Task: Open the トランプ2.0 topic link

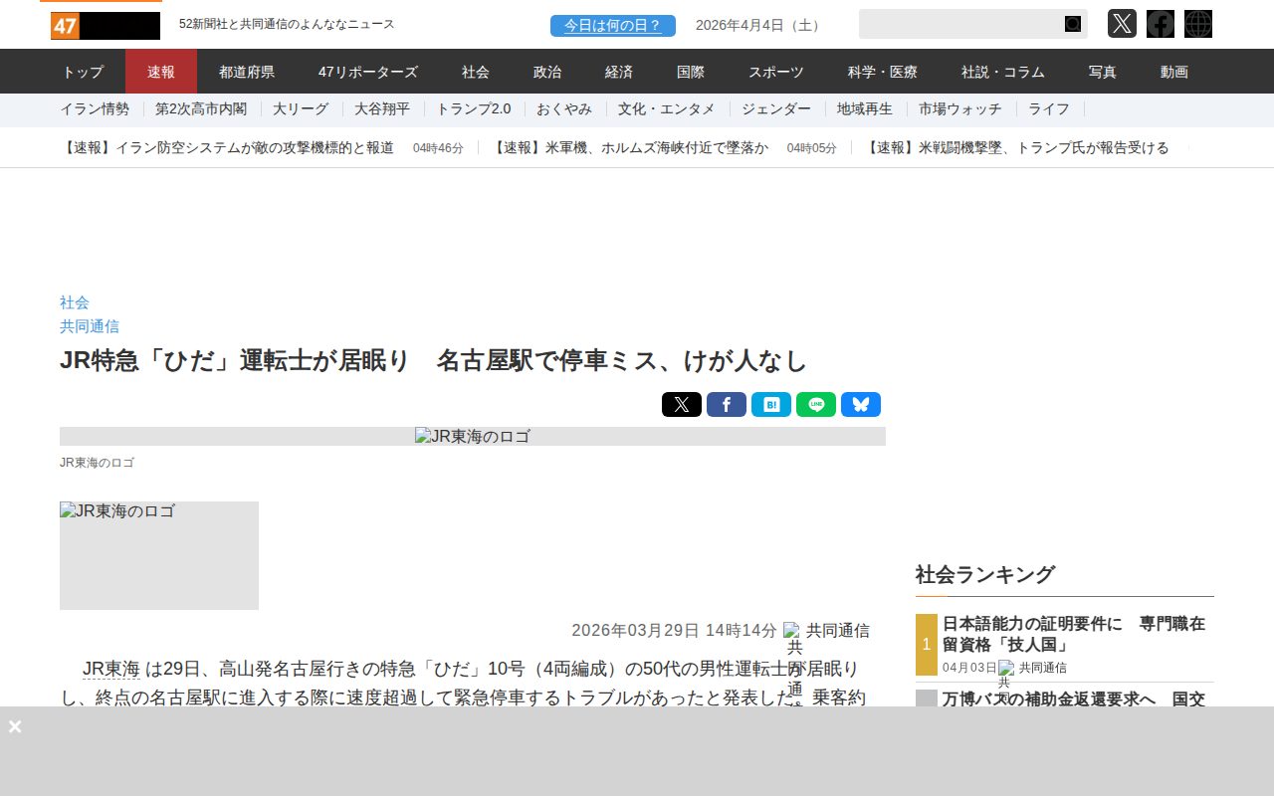Action: click(474, 109)
